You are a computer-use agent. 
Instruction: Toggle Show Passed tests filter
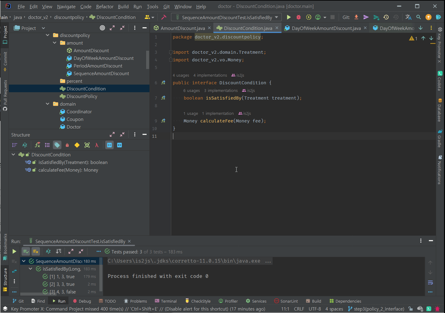click(x=26, y=252)
